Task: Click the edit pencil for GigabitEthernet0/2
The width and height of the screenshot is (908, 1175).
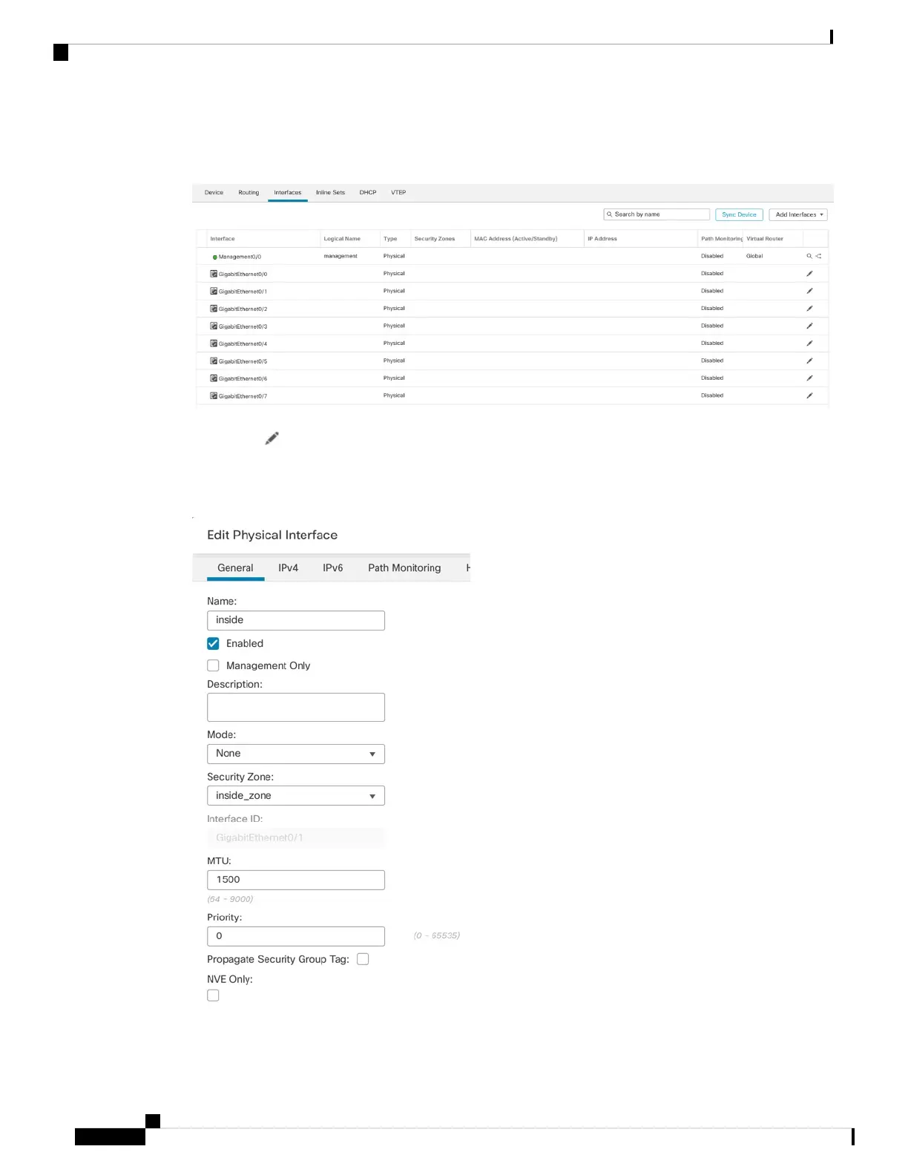Action: pyautogui.click(x=809, y=309)
